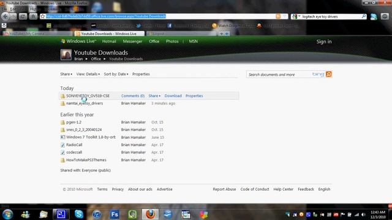The image size is (392, 220).
Task: Click the orange Bing search button
Action: click(329, 75)
